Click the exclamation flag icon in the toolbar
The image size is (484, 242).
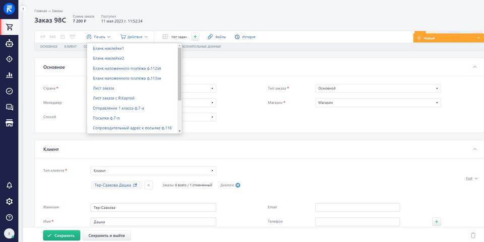click(x=63, y=37)
